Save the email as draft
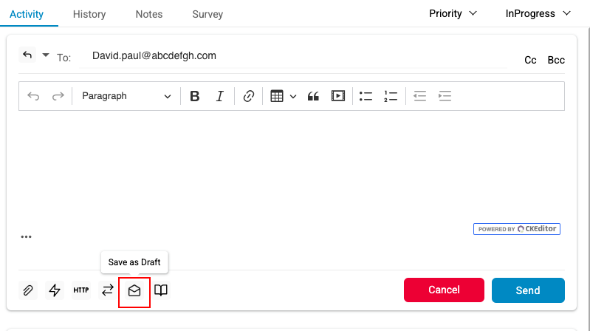This screenshot has width=590, height=331. 134,290
